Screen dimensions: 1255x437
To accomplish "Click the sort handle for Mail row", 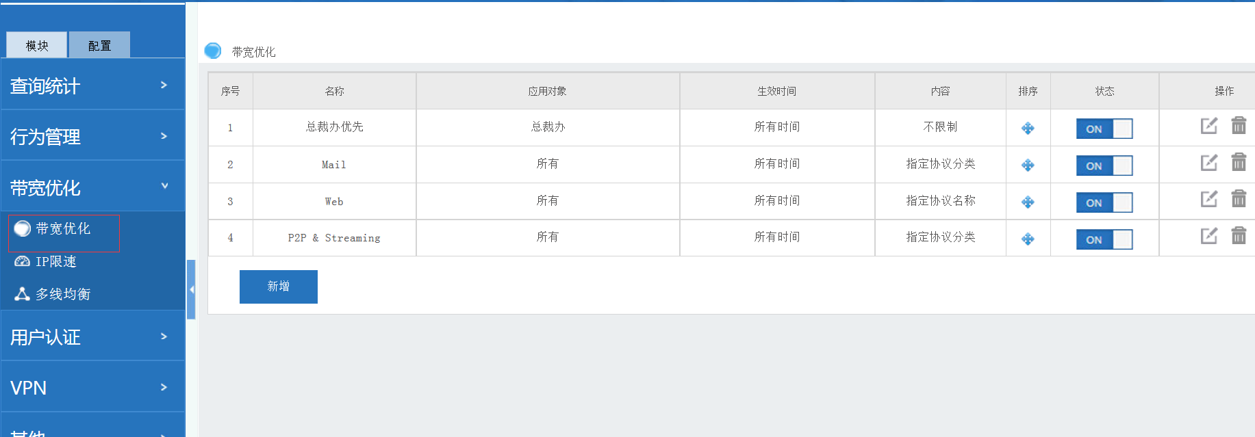I will 1028,165.
